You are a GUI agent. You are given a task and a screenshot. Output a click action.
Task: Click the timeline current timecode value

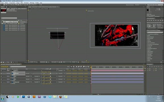(5, 67)
